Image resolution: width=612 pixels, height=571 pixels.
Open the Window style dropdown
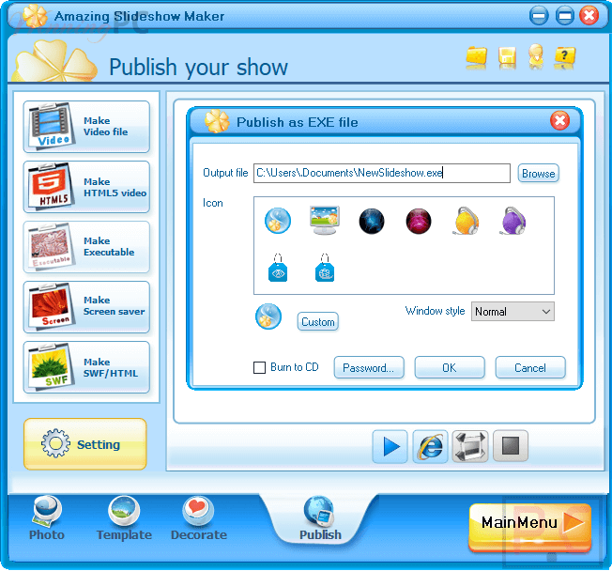click(x=513, y=311)
